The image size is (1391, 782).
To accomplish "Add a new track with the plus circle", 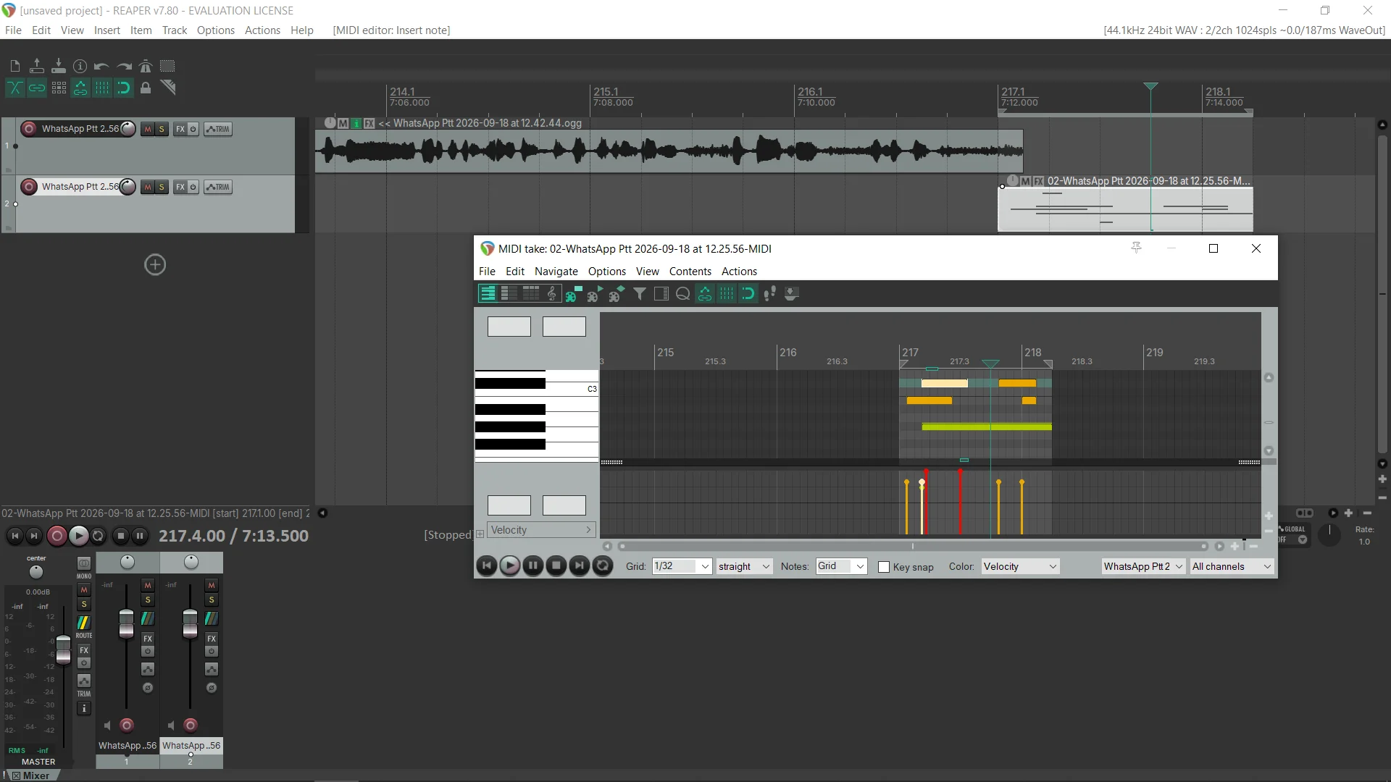I will coord(155,265).
